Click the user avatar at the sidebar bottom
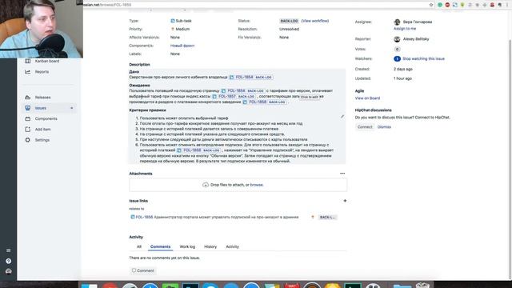The height and width of the screenshot is (288, 512). tap(9, 272)
